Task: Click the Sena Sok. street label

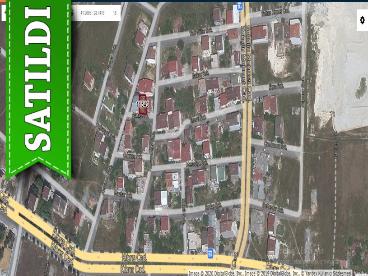Action: click(x=277, y=85)
